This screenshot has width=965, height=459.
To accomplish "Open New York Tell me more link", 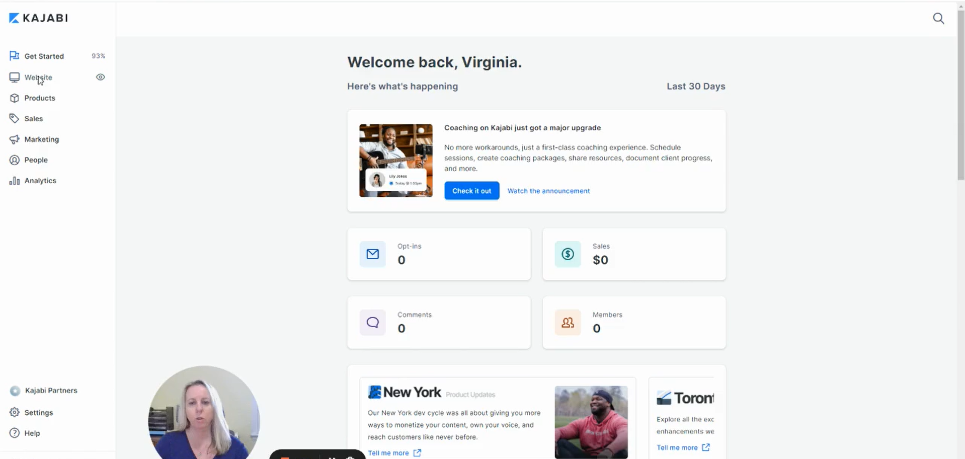I will (394, 452).
